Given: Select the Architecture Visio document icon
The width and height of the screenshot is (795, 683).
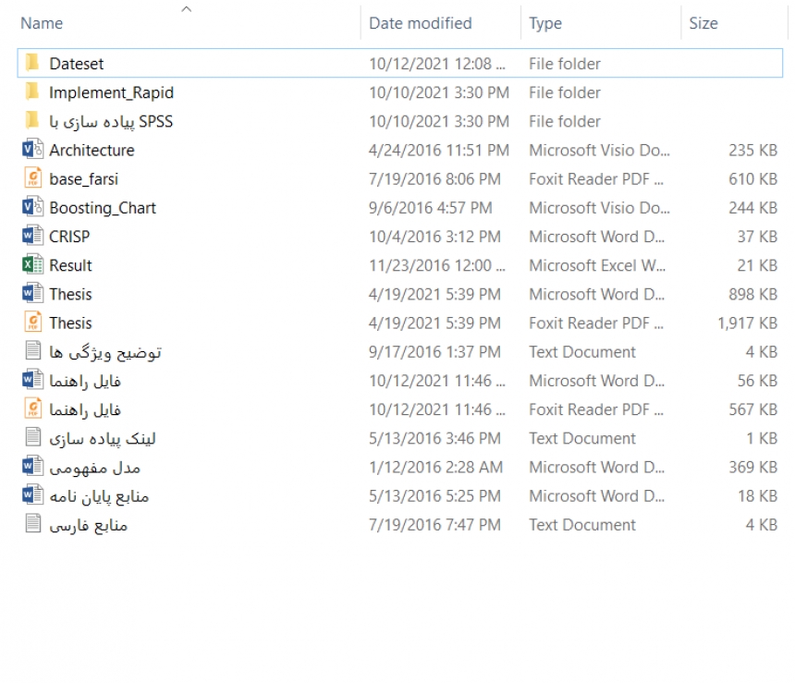Looking at the screenshot, I should click(33, 150).
